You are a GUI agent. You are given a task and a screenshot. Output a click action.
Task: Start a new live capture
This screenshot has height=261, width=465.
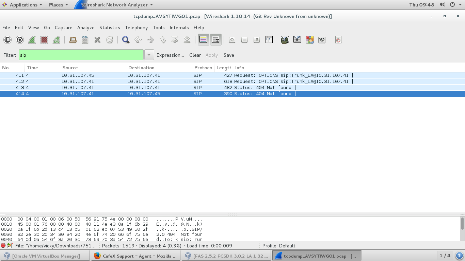pyautogui.click(x=32, y=40)
